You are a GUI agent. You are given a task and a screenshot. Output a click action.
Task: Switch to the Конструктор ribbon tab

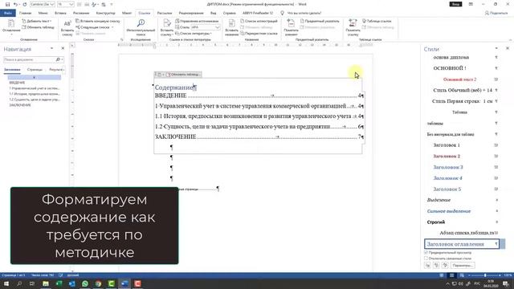pos(105,13)
